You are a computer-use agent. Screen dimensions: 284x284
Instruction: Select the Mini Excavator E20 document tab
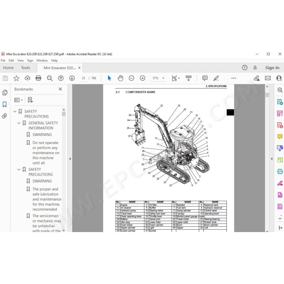(60, 68)
